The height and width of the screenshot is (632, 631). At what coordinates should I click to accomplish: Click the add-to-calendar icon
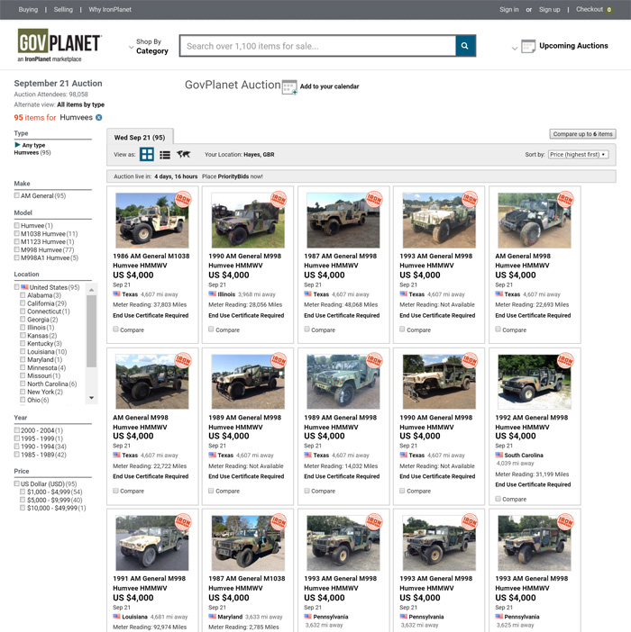(289, 86)
